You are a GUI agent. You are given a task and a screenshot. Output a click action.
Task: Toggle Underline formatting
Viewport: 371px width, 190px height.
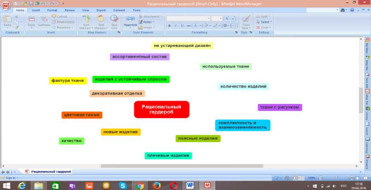(x=182, y=26)
